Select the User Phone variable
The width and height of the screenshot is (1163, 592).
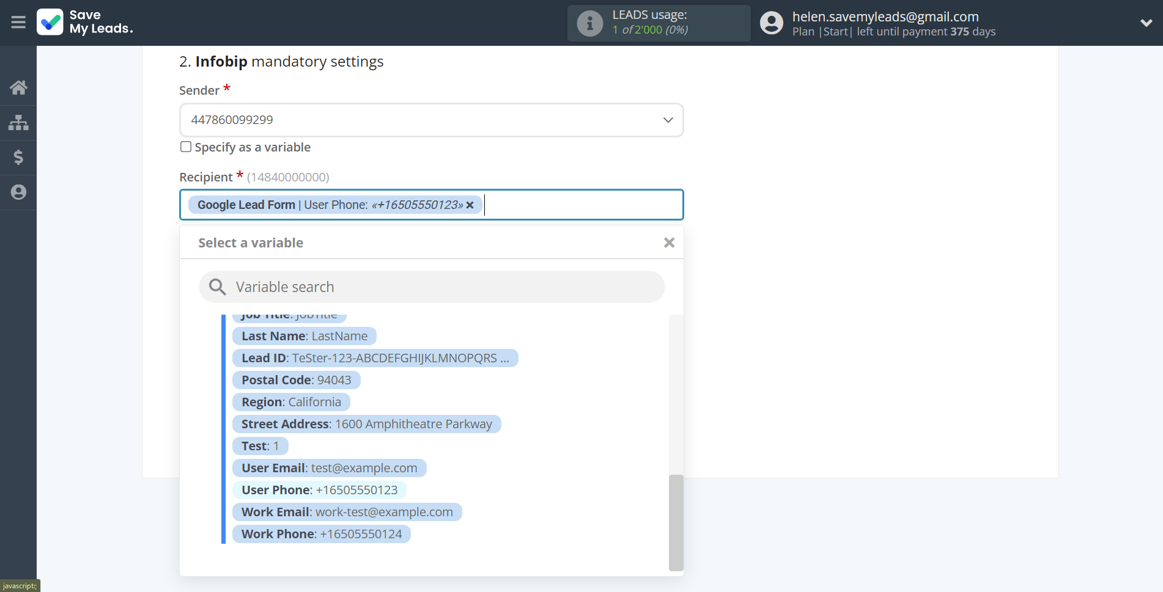(319, 490)
